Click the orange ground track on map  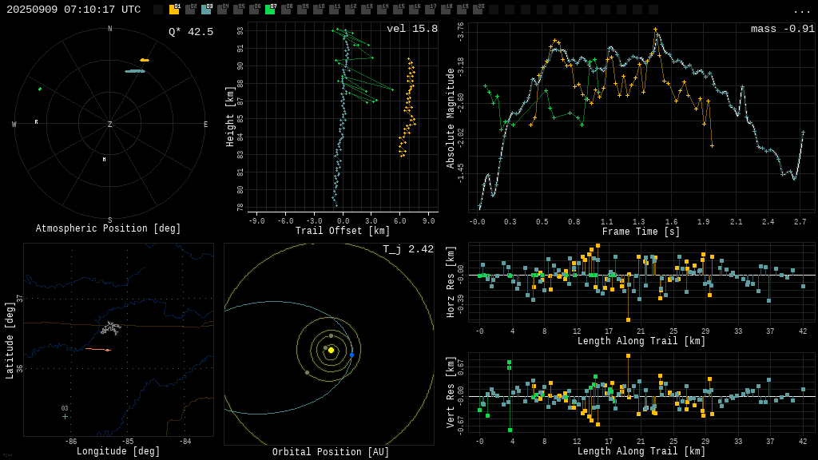click(x=97, y=349)
